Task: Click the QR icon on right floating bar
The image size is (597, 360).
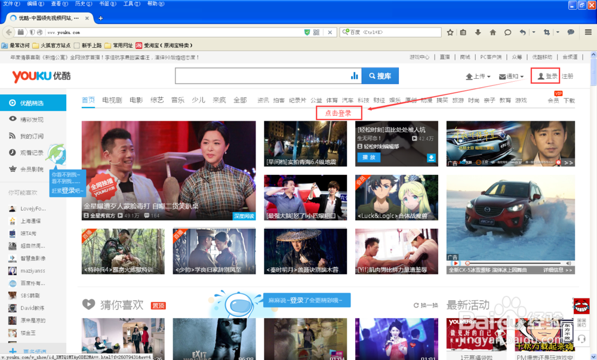Action: [x=581, y=323]
